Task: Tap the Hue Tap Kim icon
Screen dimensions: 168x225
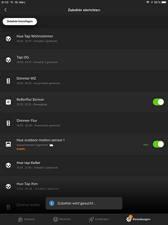Action: tap(8, 186)
